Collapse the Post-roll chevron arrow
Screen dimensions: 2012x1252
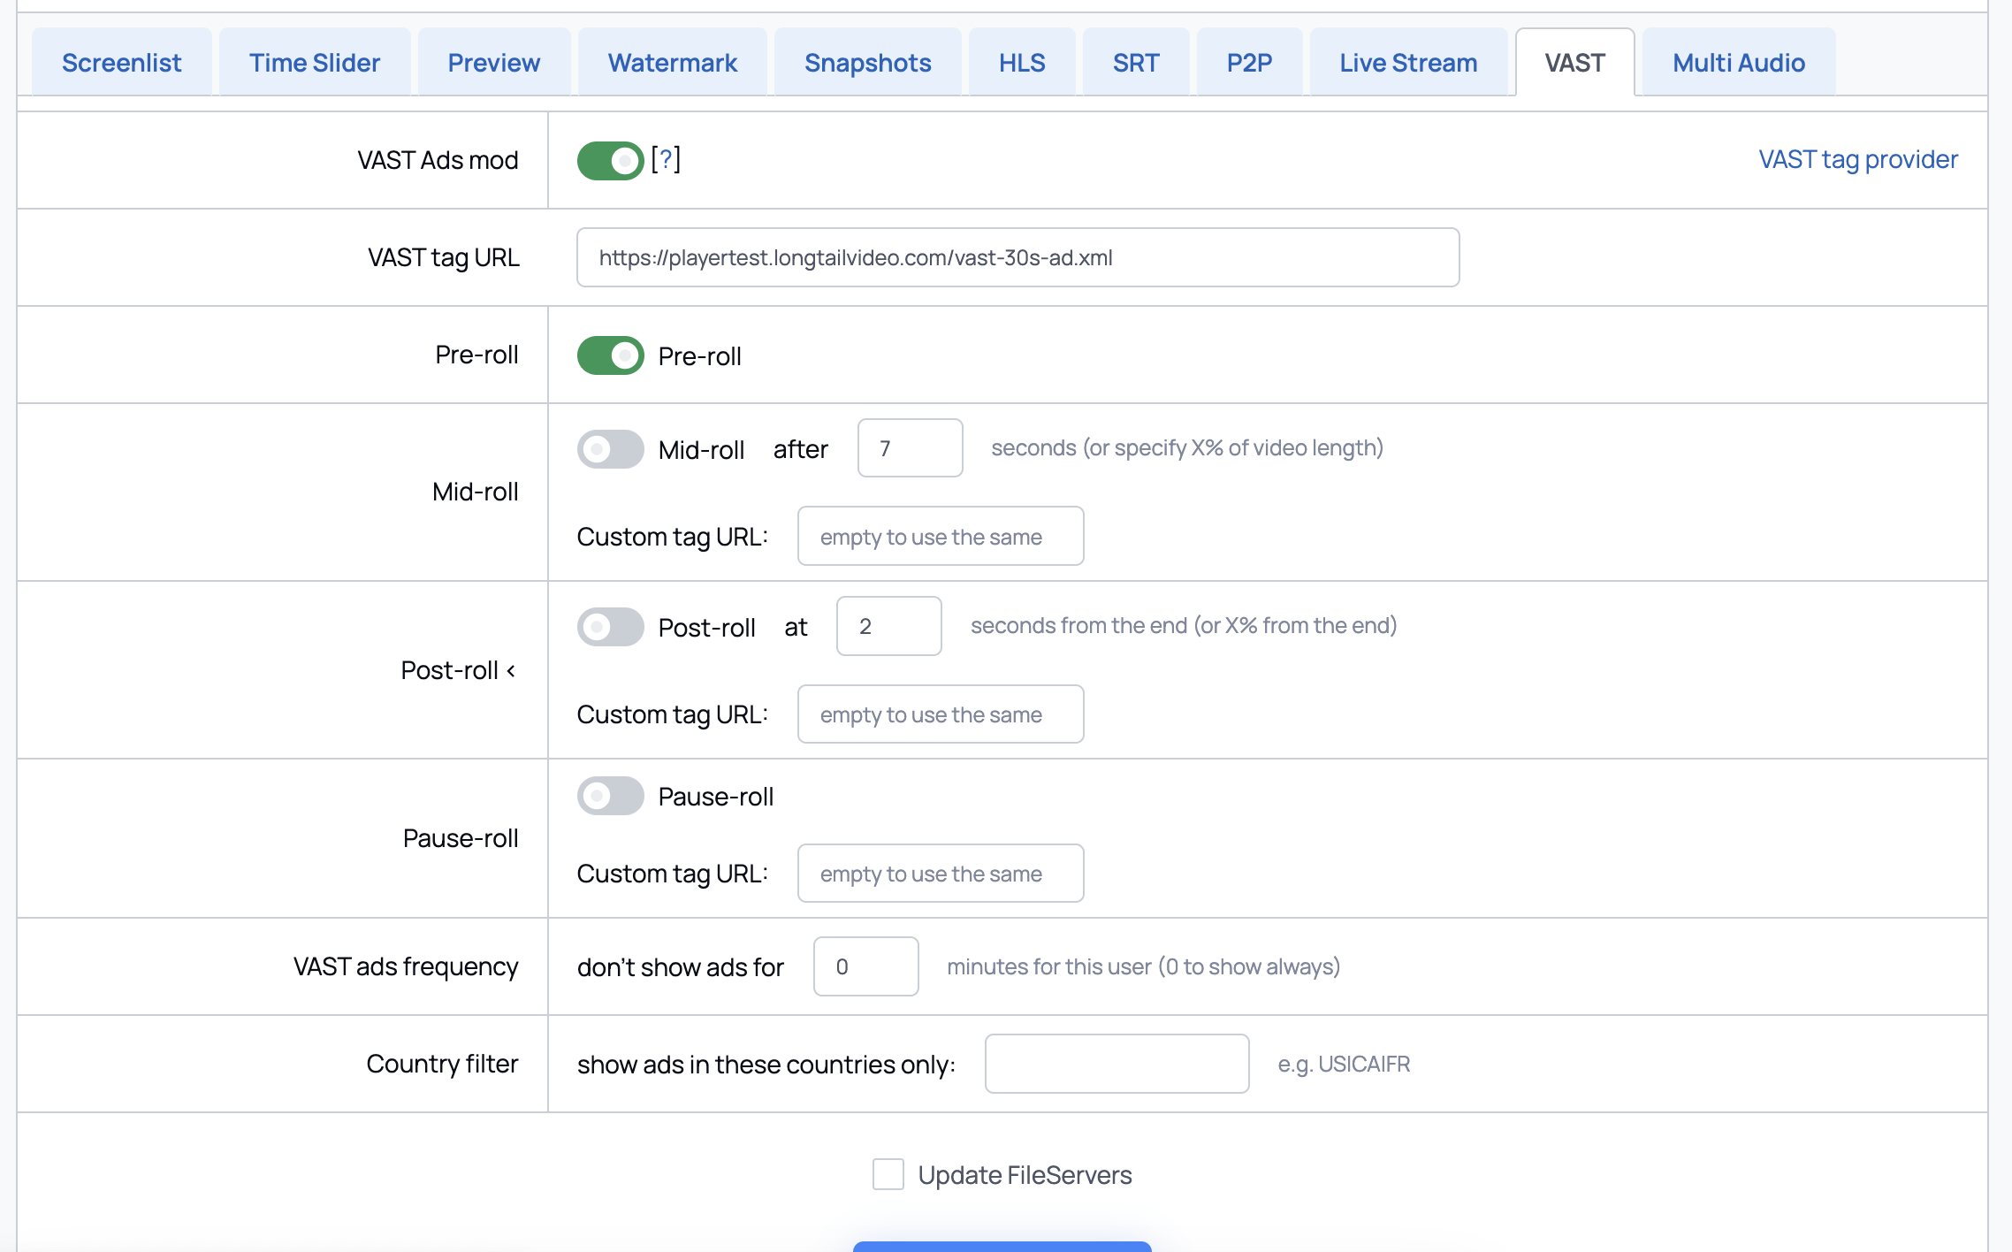[x=511, y=671]
